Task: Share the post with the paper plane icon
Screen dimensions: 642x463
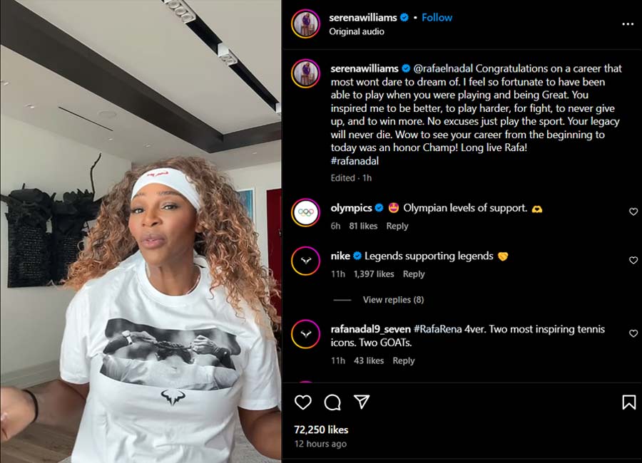Action: pyautogui.click(x=362, y=402)
